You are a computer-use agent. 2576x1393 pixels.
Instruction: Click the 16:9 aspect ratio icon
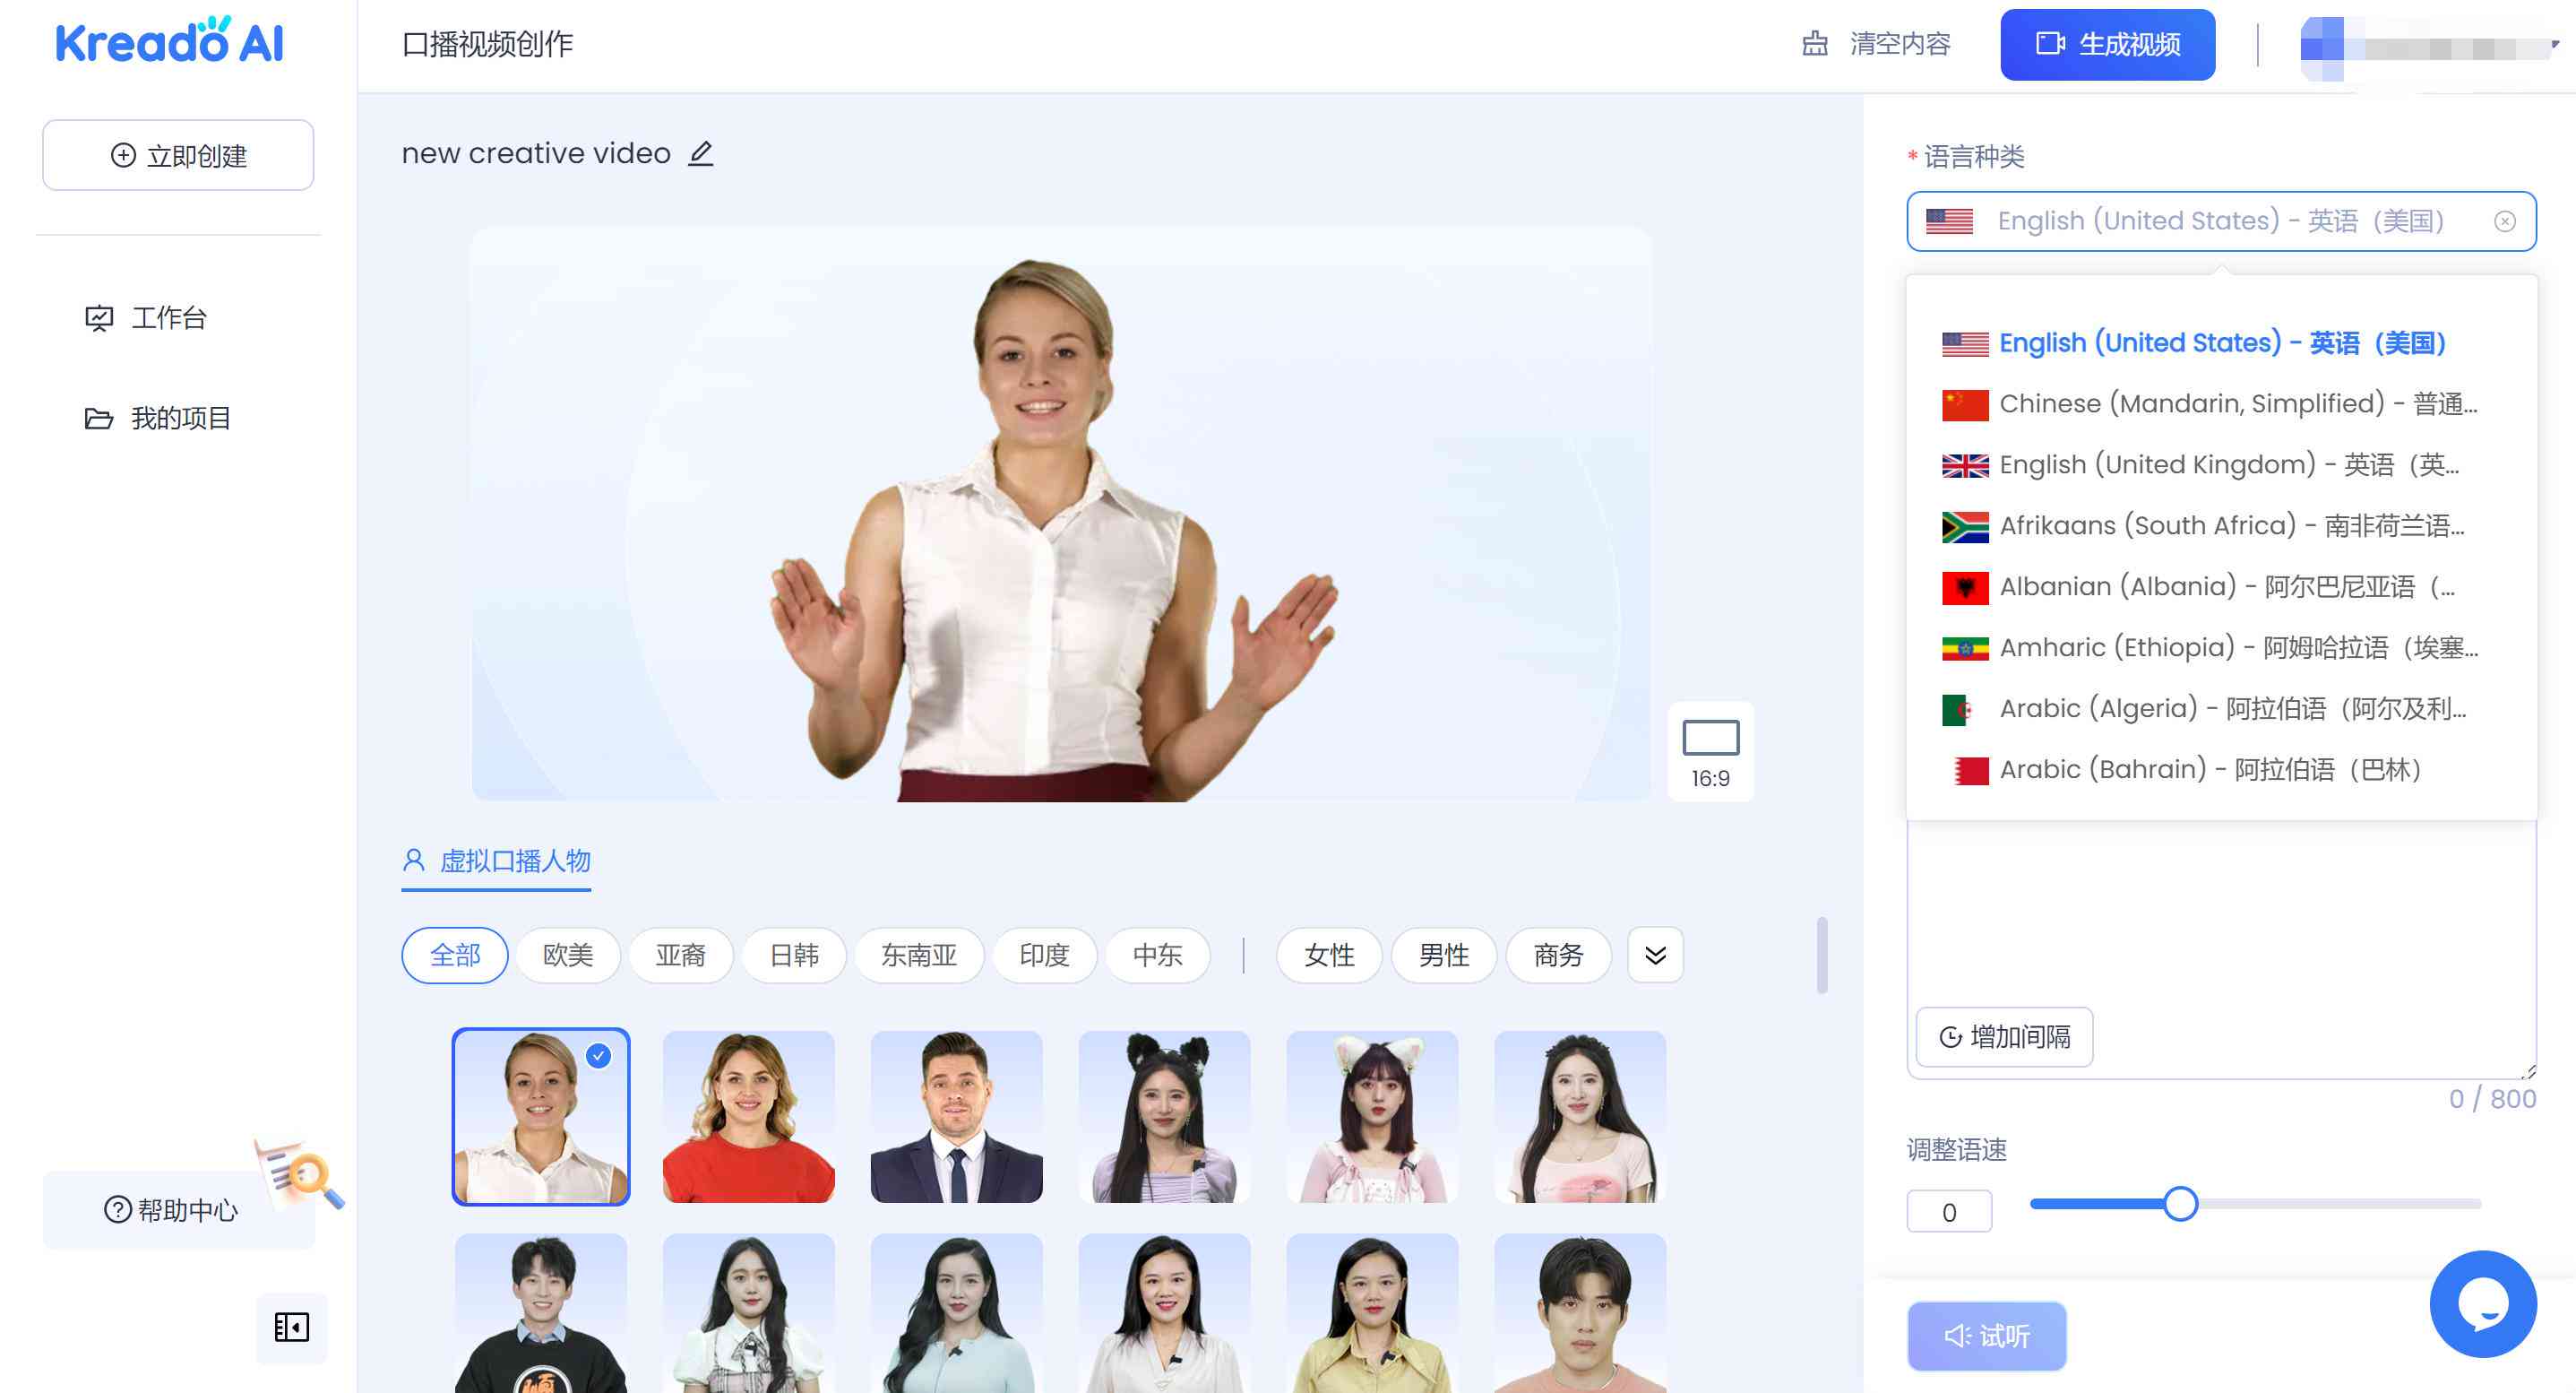(x=1709, y=753)
